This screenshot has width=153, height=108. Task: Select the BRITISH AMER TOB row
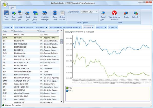point(31,69)
